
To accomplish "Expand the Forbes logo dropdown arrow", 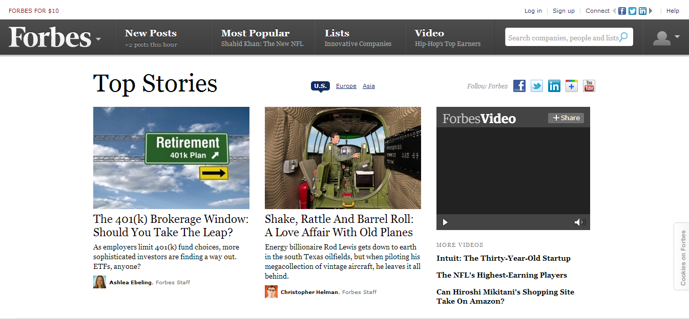I will (98, 39).
